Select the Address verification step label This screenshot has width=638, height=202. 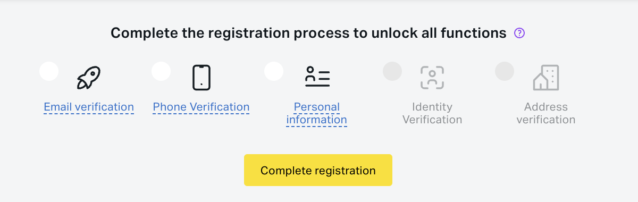pyautogui.click(x=546, y=113)
